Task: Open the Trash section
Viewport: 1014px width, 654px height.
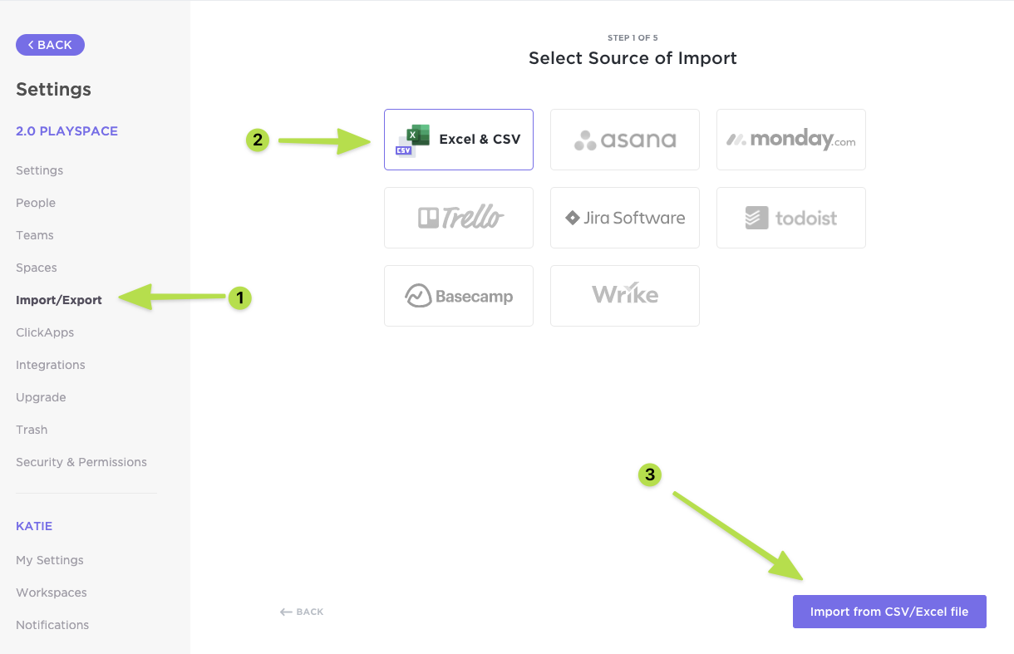Action: (32, 429)
